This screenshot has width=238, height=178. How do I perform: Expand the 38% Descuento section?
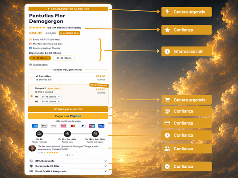point(68,161)
